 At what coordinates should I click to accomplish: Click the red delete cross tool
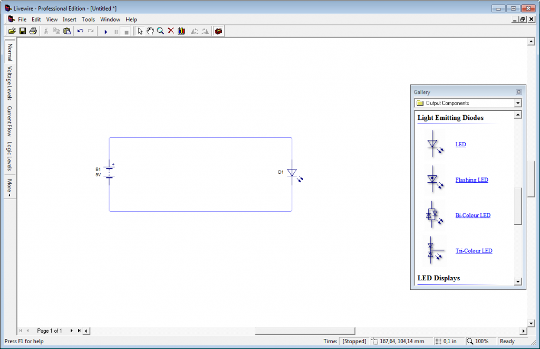pos(170,31)
